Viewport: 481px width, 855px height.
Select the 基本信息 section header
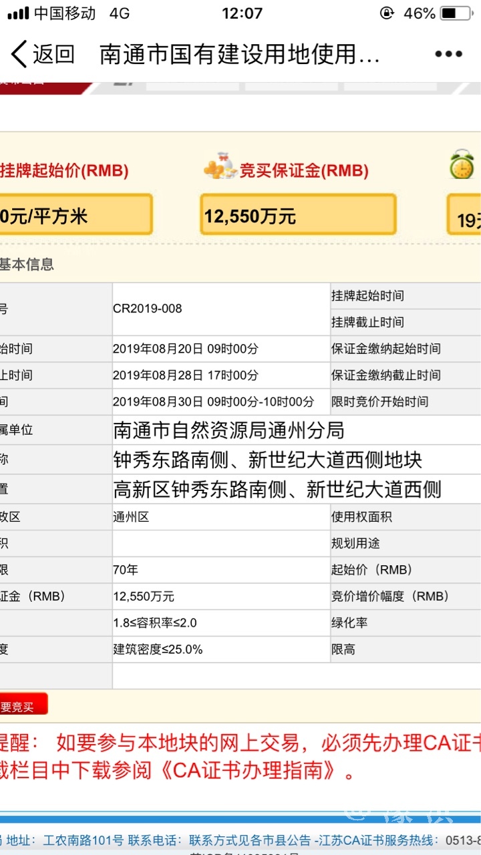(x=27, y=265)
